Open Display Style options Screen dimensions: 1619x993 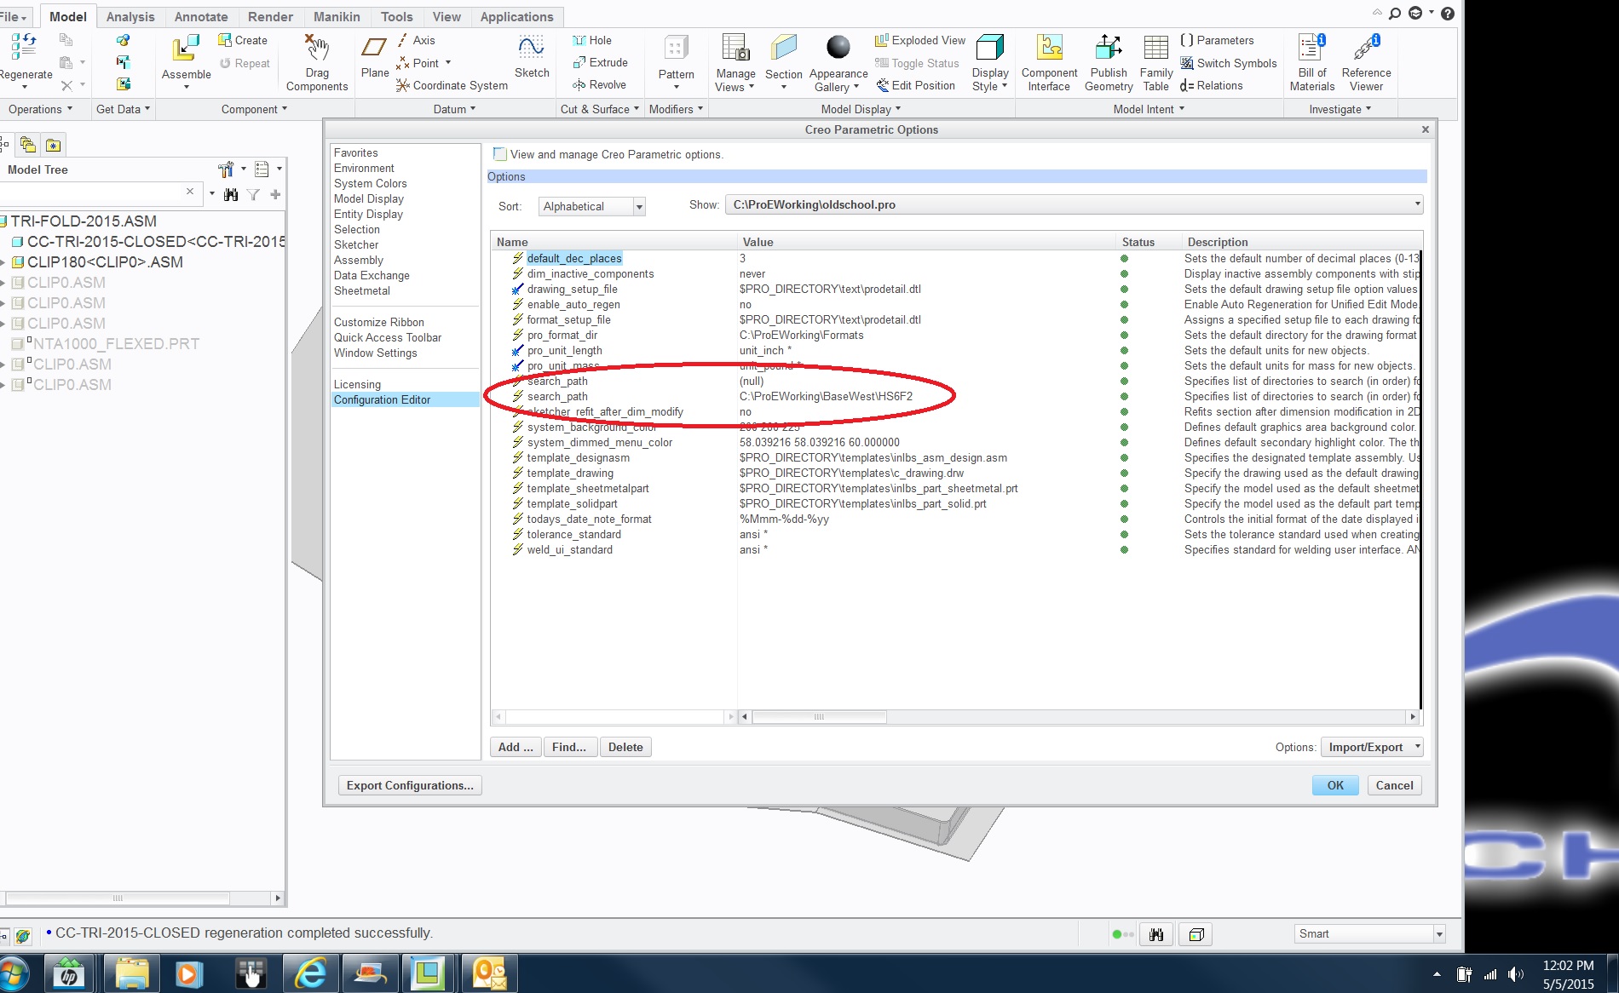tap(989, 62)
